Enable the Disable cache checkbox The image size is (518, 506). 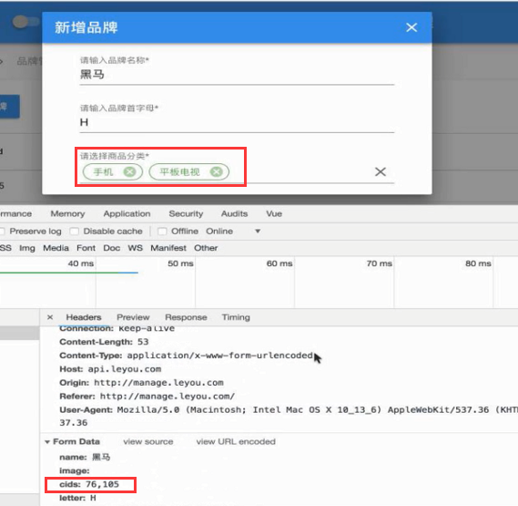coord(75,231)
